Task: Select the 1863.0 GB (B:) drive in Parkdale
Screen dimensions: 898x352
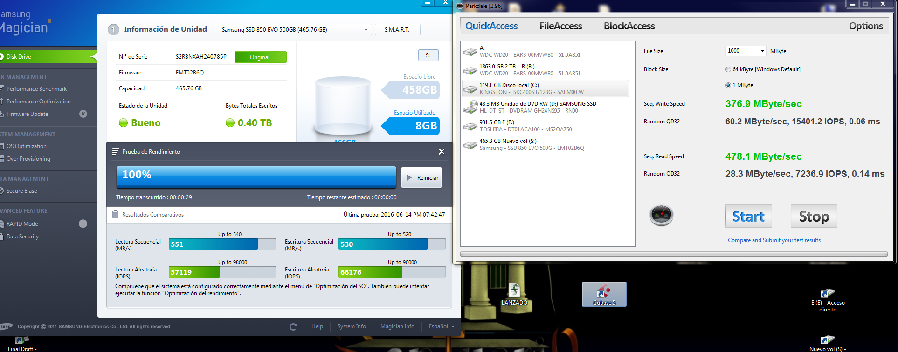Action: point(545,70)
